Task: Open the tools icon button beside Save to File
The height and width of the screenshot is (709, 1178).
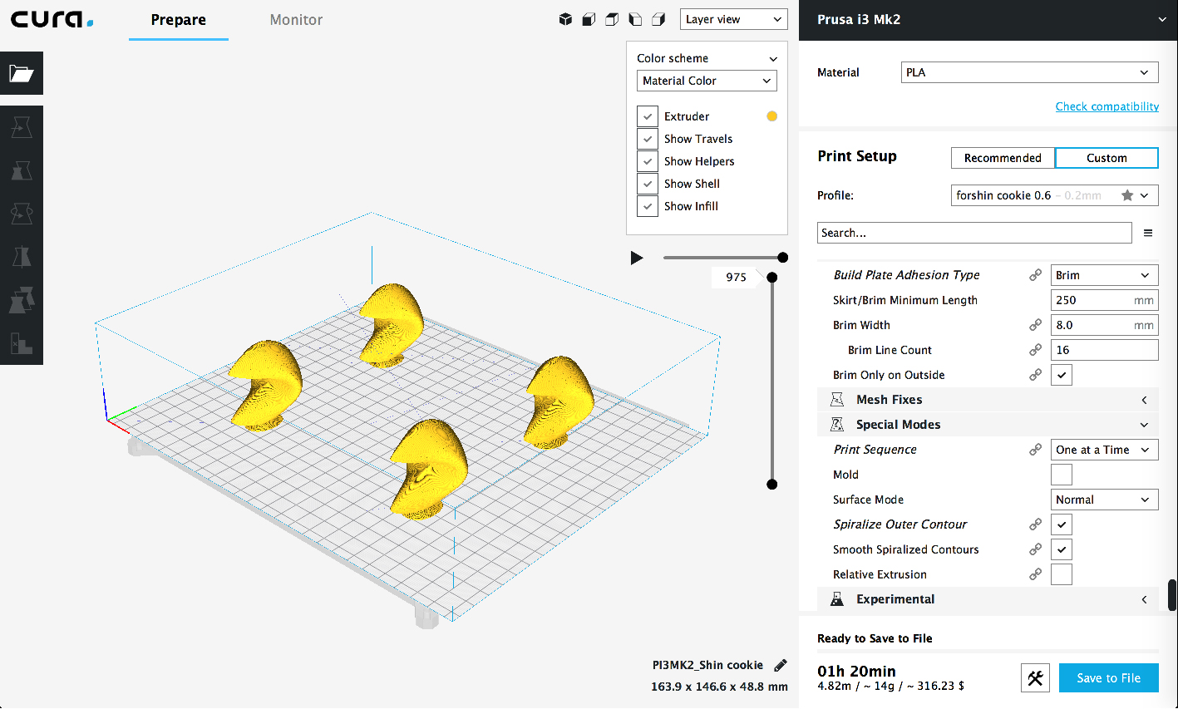Action: pos(1035,678)
